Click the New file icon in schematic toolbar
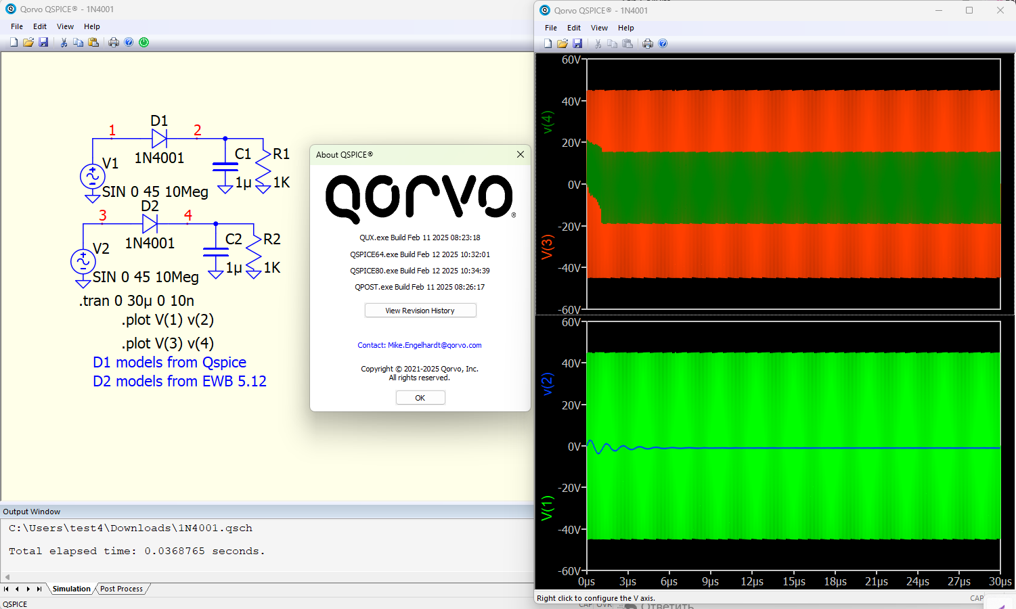 click(14, 42)
